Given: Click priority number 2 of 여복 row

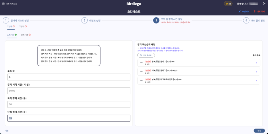Looking at the screenshot, I should (256, 72).
